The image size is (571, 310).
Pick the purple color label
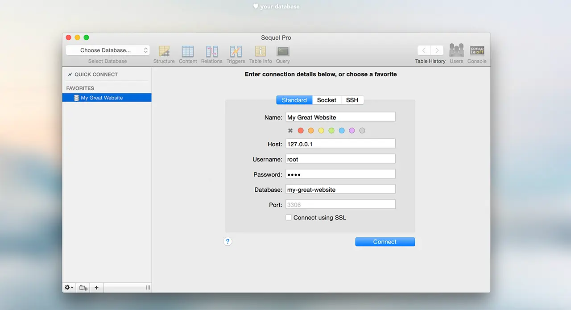click(x=352, y=131)
